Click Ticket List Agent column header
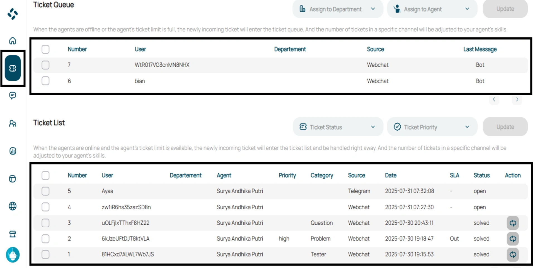535x268 pixels. click(x=224, y=175)
